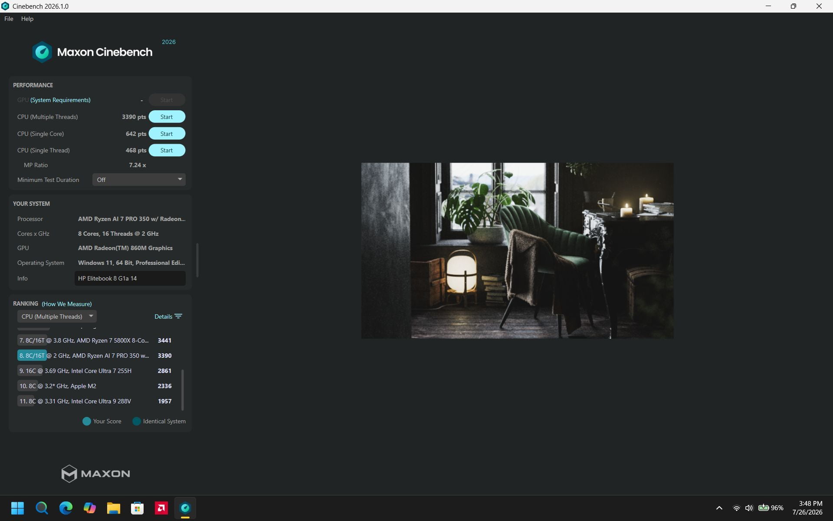Start the CPU Multiple Threads benchmark
The image size is (833, 521).
pyautogui.click(x=167, y=117)
